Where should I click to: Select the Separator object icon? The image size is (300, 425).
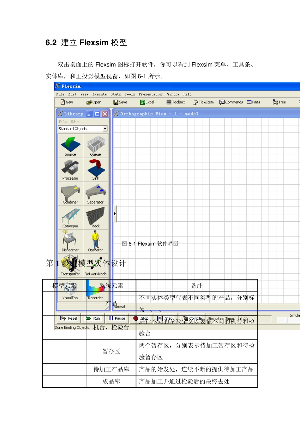[96, 194]
